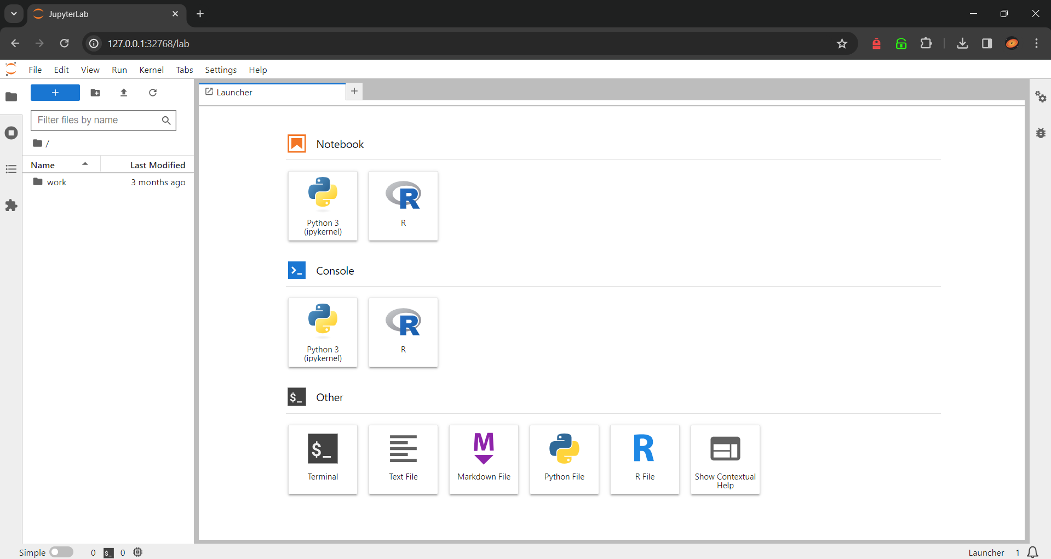The image size is (1051, 559).
Task: Sort files by Last Modified column
Action: tap(147, 165)
